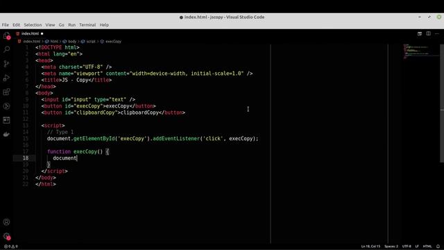This screenshot has width=444, height=250.
Task: Open the Run and Debug view
Action: 6,78
